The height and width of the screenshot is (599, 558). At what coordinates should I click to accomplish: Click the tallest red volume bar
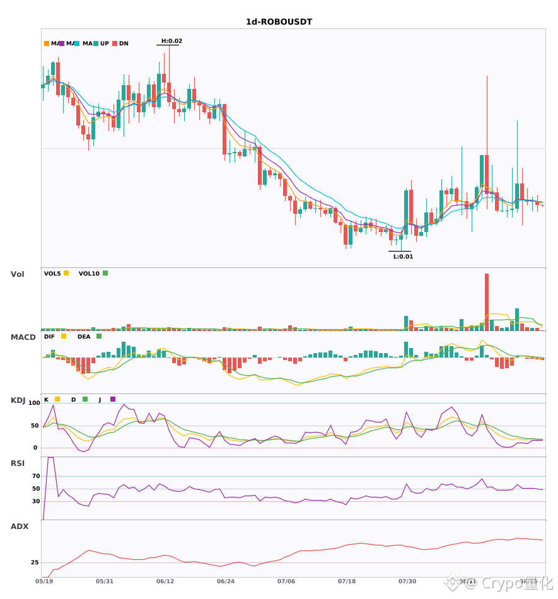tap(487, 302)
